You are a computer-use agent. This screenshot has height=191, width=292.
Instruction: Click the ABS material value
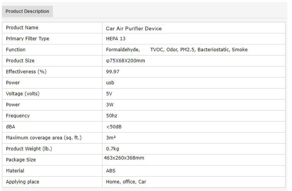click(x=111, y=171)
